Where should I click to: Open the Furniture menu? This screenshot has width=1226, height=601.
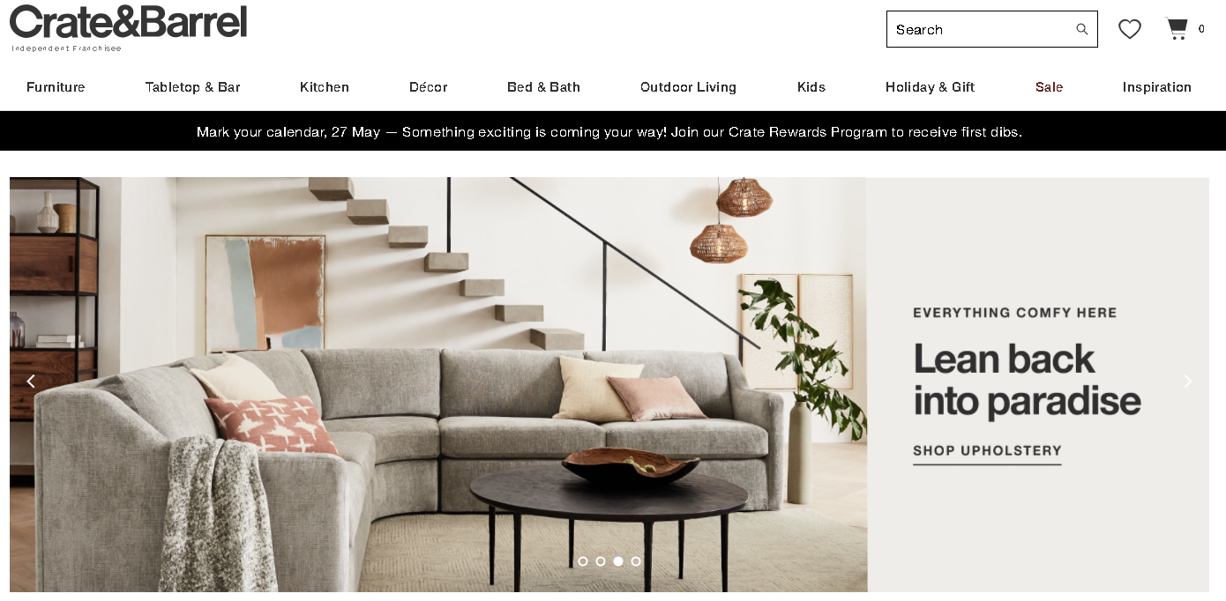coord(56,87)
